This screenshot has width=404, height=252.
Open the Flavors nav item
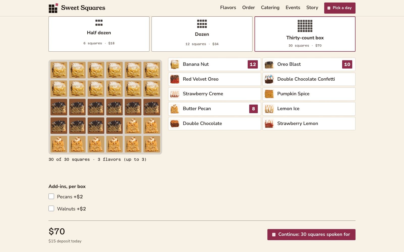tap(228, 8)
